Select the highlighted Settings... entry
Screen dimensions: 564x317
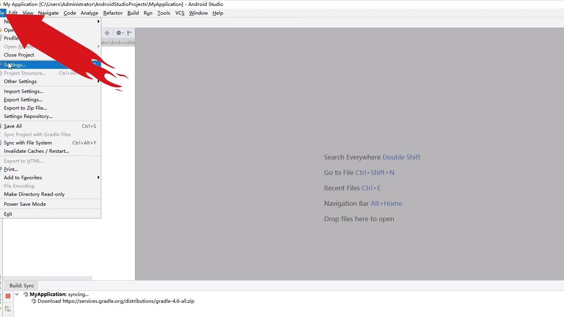pyautogui.click(x=51, y=65)
